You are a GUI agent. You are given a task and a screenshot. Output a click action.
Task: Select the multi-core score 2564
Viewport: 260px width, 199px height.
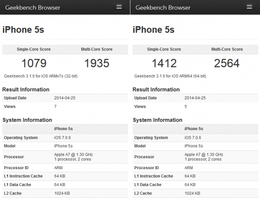point(227,63)
